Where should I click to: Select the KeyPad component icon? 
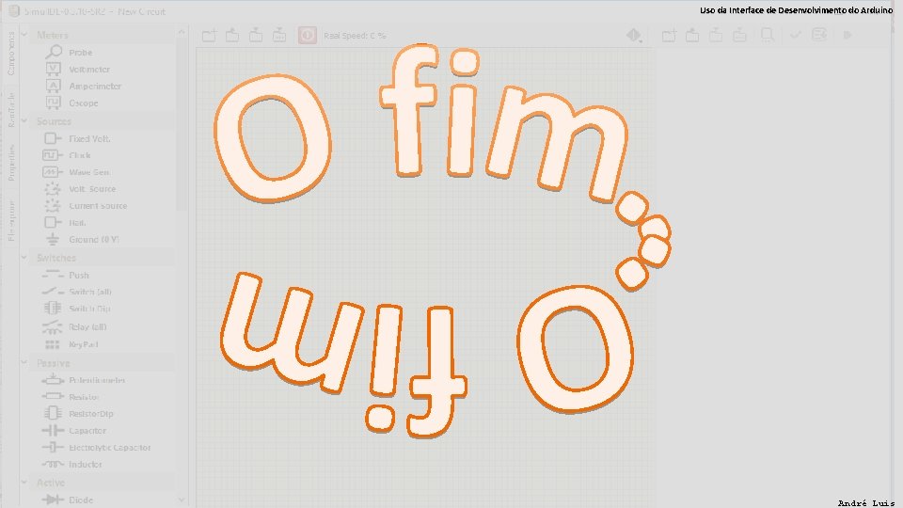[x=53, y=344]
